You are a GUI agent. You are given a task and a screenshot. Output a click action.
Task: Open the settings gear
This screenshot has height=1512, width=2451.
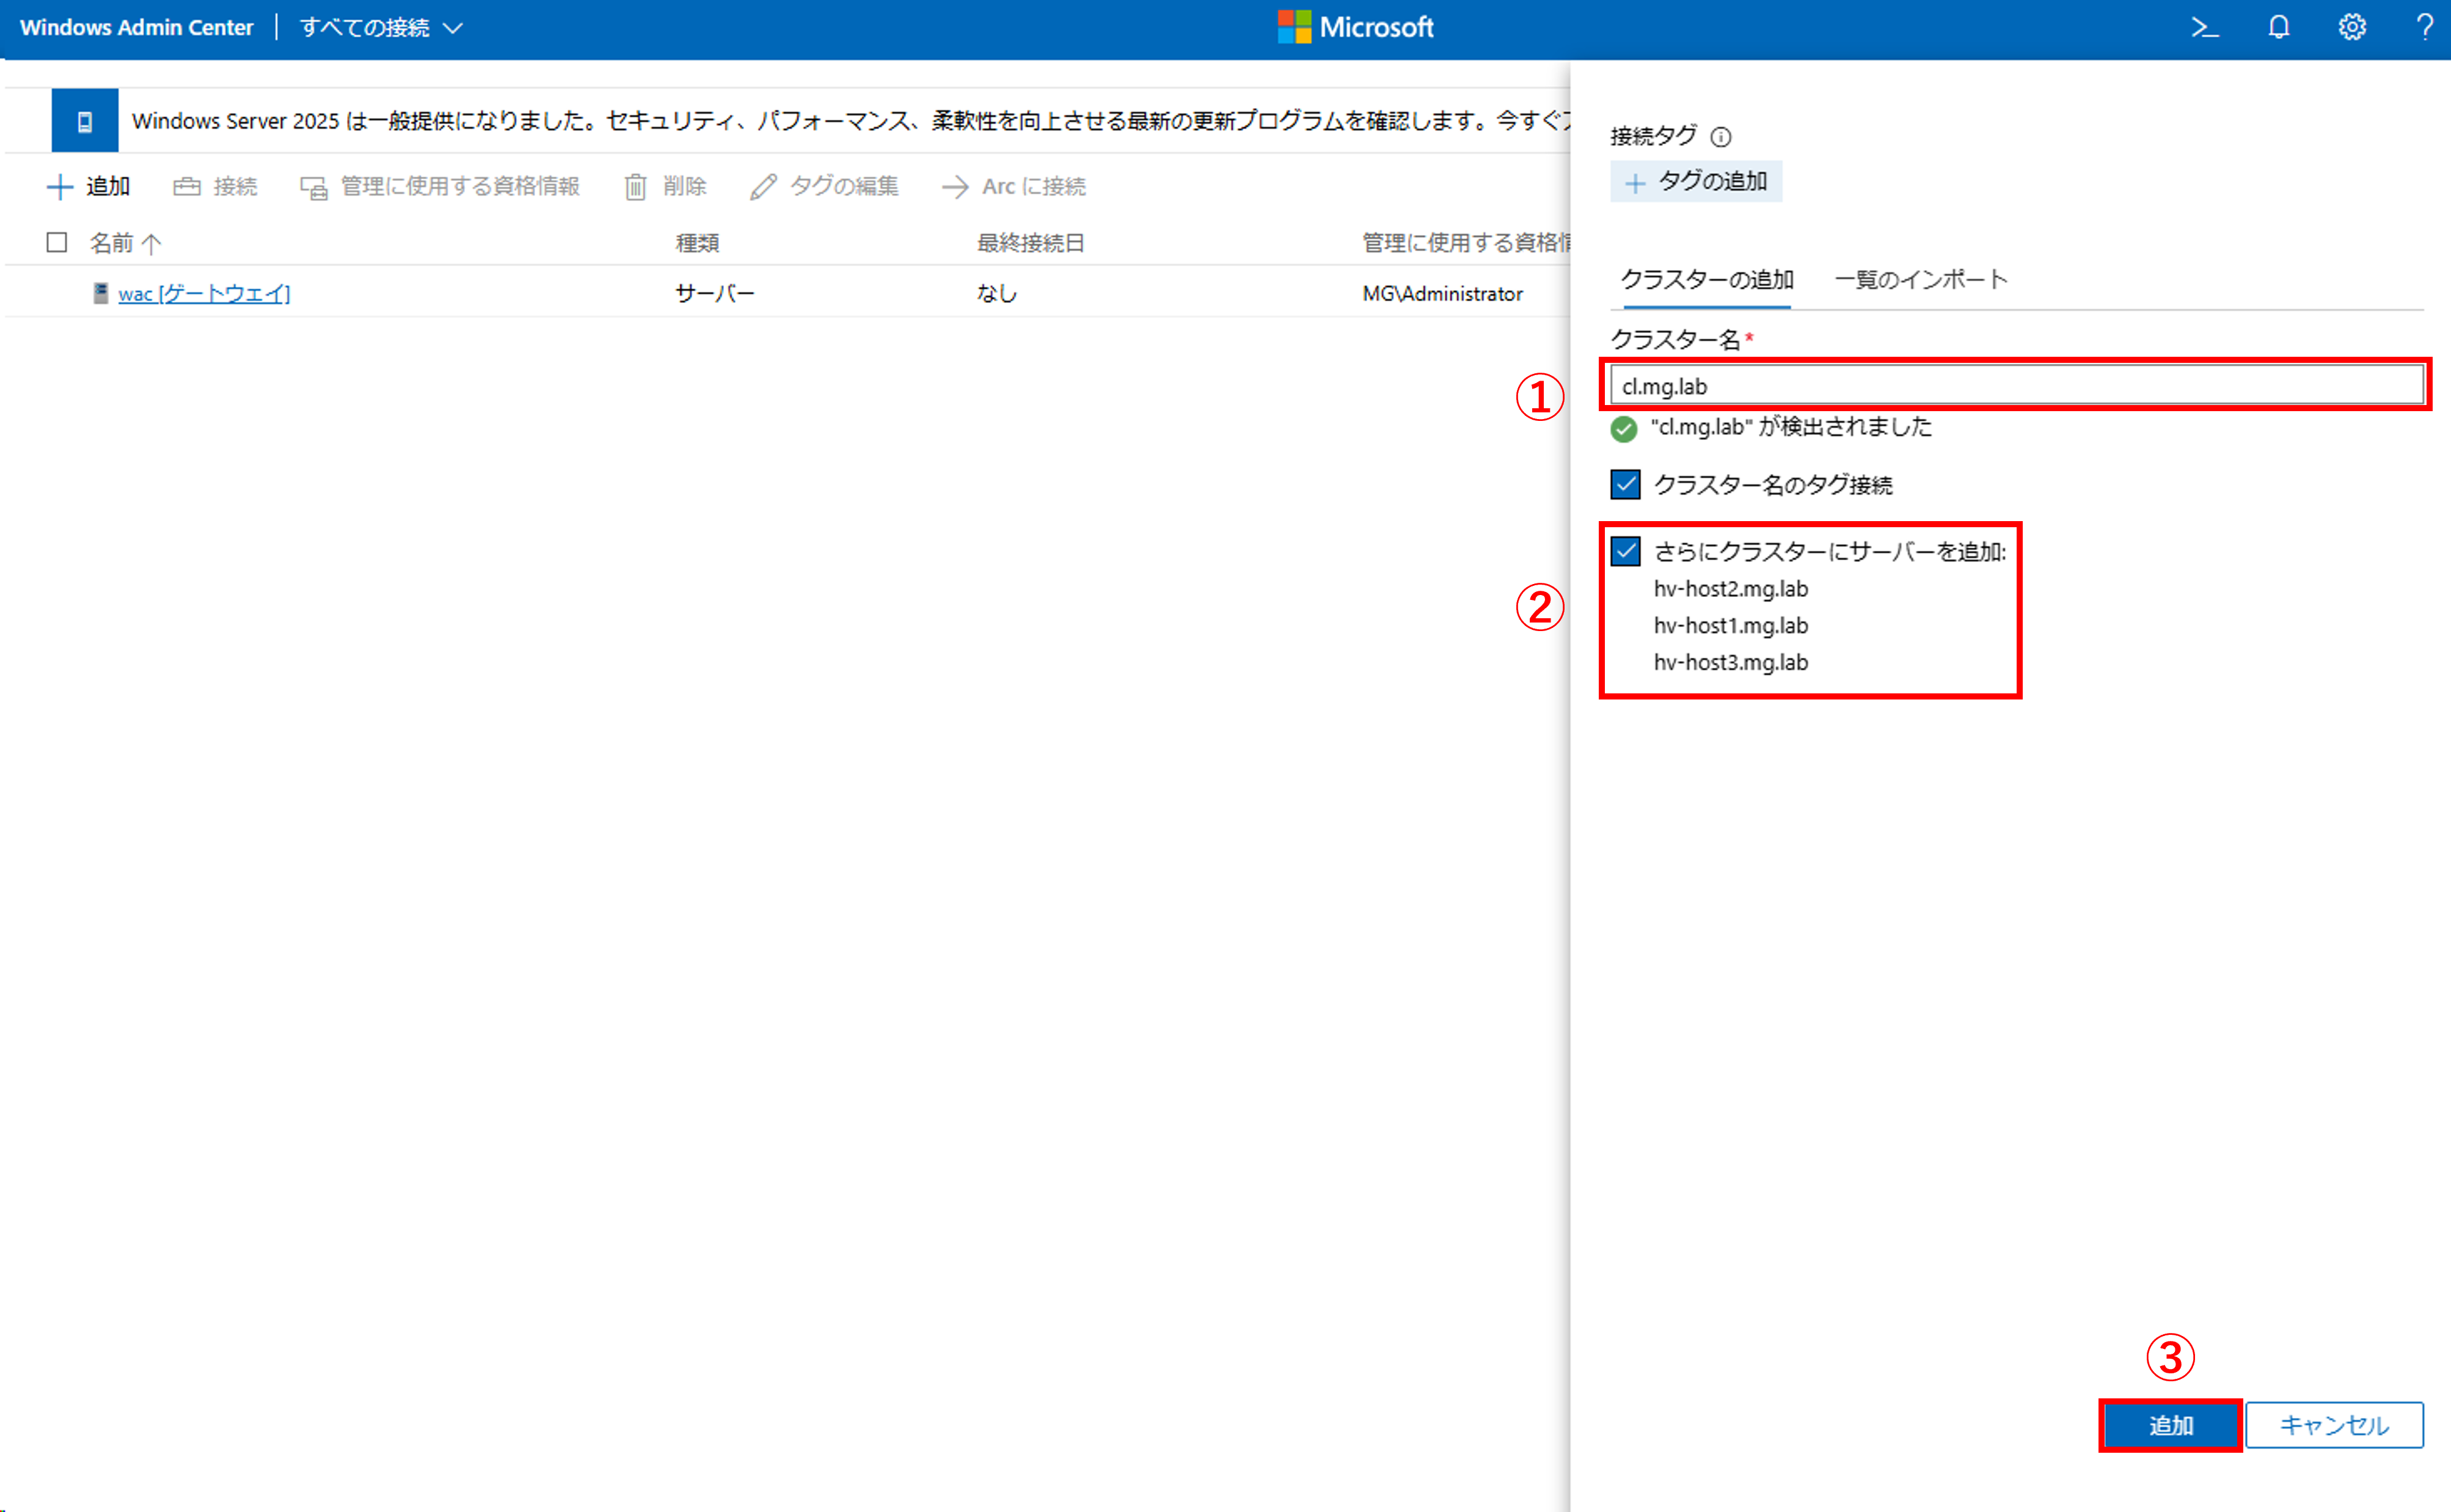click(2351, 27)
